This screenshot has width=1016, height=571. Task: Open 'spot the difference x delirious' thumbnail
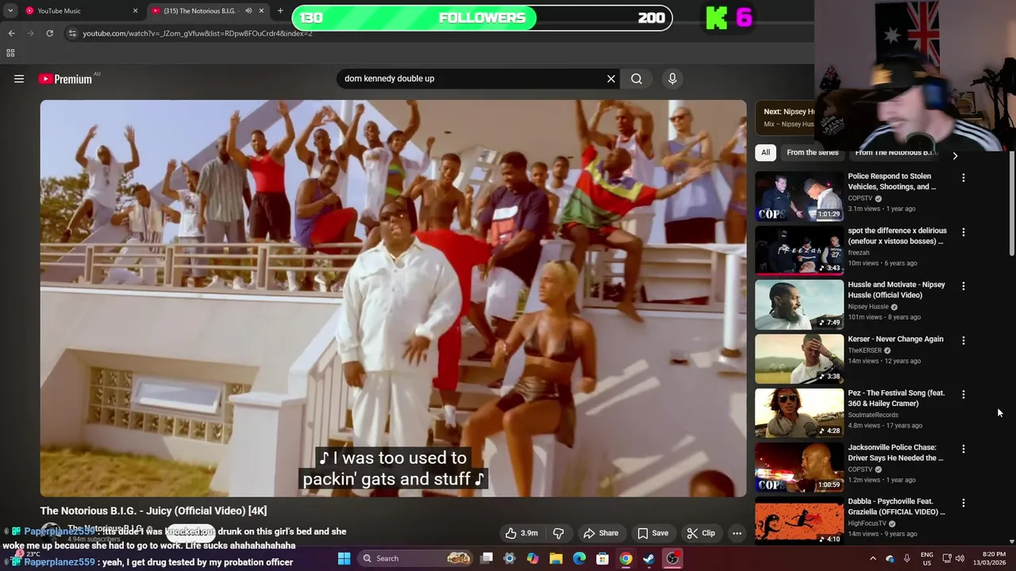[x=799, y=250]
